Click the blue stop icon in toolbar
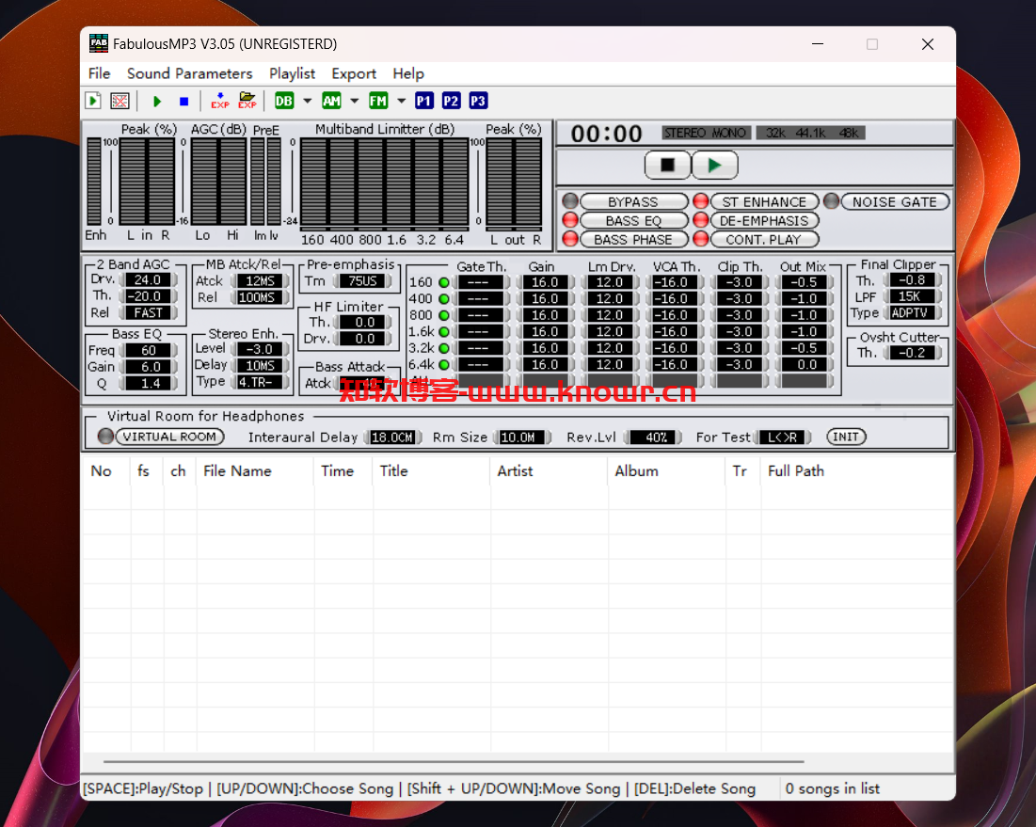Screen dimensions: 1036x827 tap(184, 101)
